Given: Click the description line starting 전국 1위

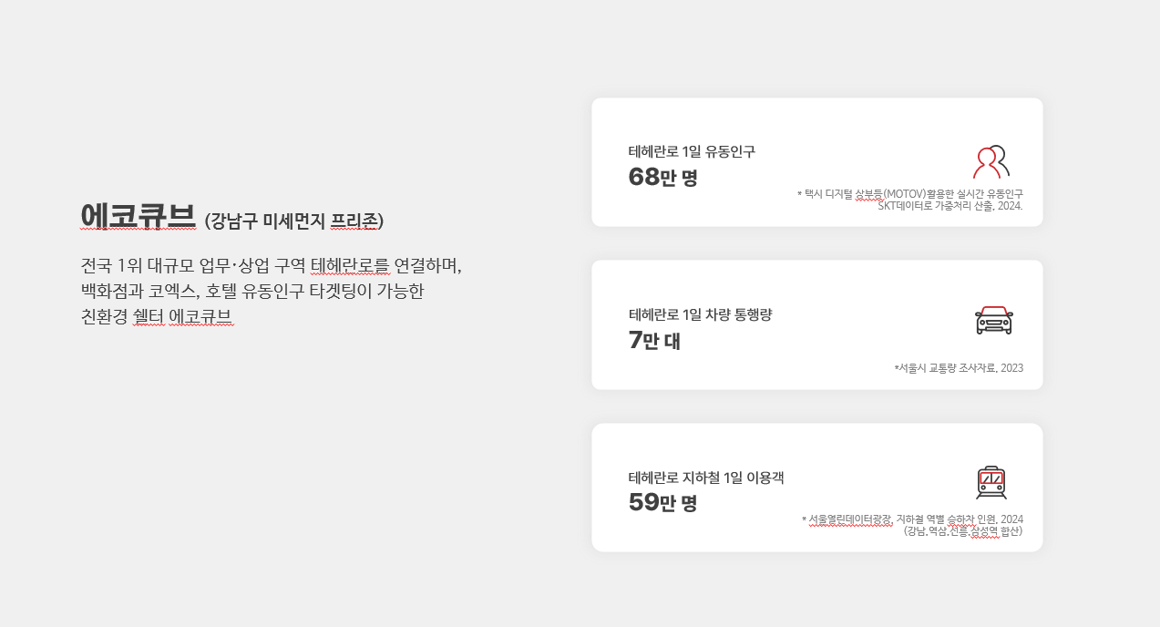Looking at the screenshot, I should (x=272, y=266).
